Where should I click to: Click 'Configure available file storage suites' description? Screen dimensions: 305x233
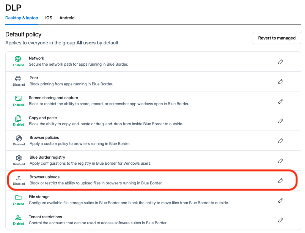[x=129, y=203]
